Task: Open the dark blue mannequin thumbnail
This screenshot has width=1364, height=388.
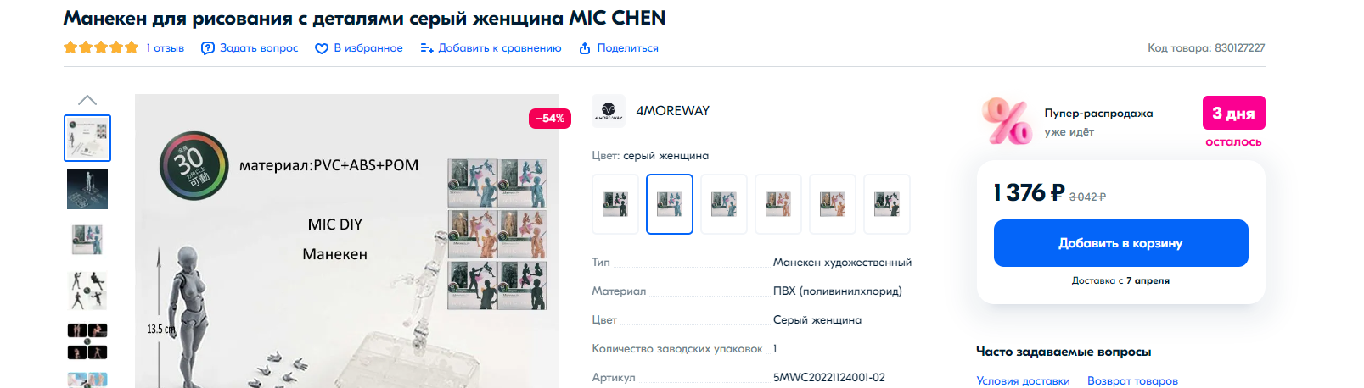Action: tap(87, 189)
